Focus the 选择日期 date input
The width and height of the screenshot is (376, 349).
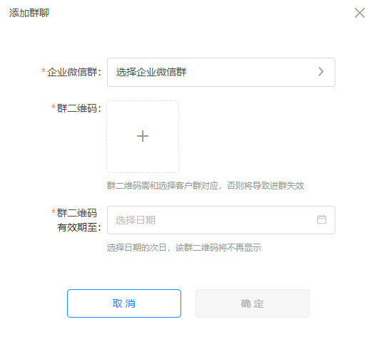pyautogui.click(x=221, y=220)
